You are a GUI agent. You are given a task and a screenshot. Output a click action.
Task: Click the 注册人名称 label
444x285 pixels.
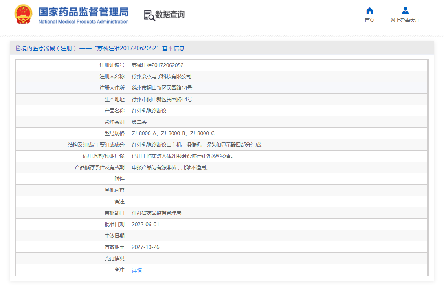pyautogui.click(x=112, y=76)
